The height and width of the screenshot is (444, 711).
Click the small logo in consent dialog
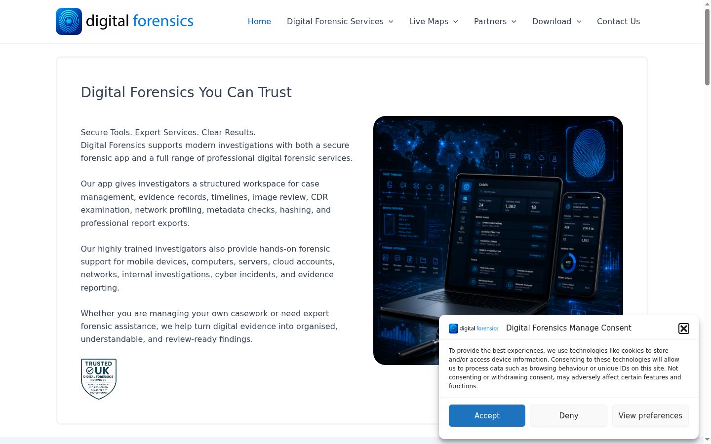(474, 329)
